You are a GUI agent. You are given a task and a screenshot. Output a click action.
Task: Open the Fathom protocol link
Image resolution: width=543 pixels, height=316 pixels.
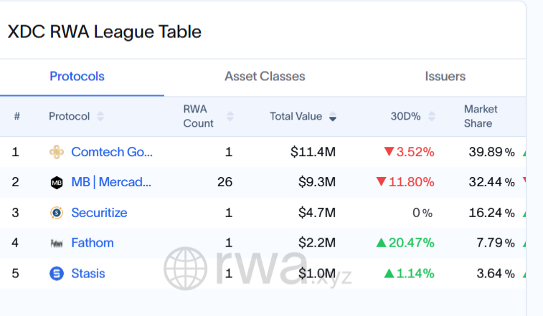tap(93, 243)
